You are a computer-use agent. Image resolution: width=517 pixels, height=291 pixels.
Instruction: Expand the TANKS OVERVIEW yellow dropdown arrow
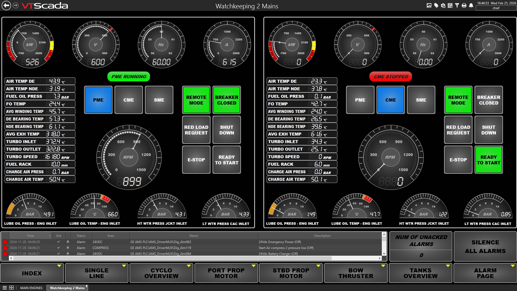point(448,266)
